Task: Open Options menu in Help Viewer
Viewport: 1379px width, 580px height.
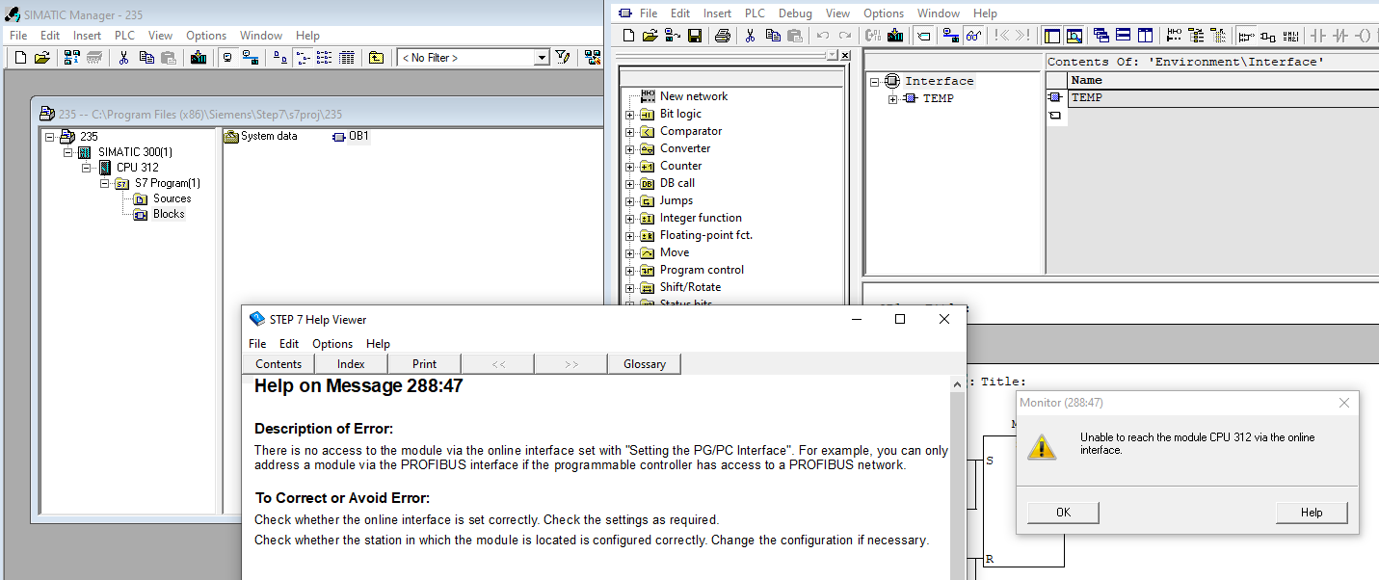Action: click(x=332, y=344)
